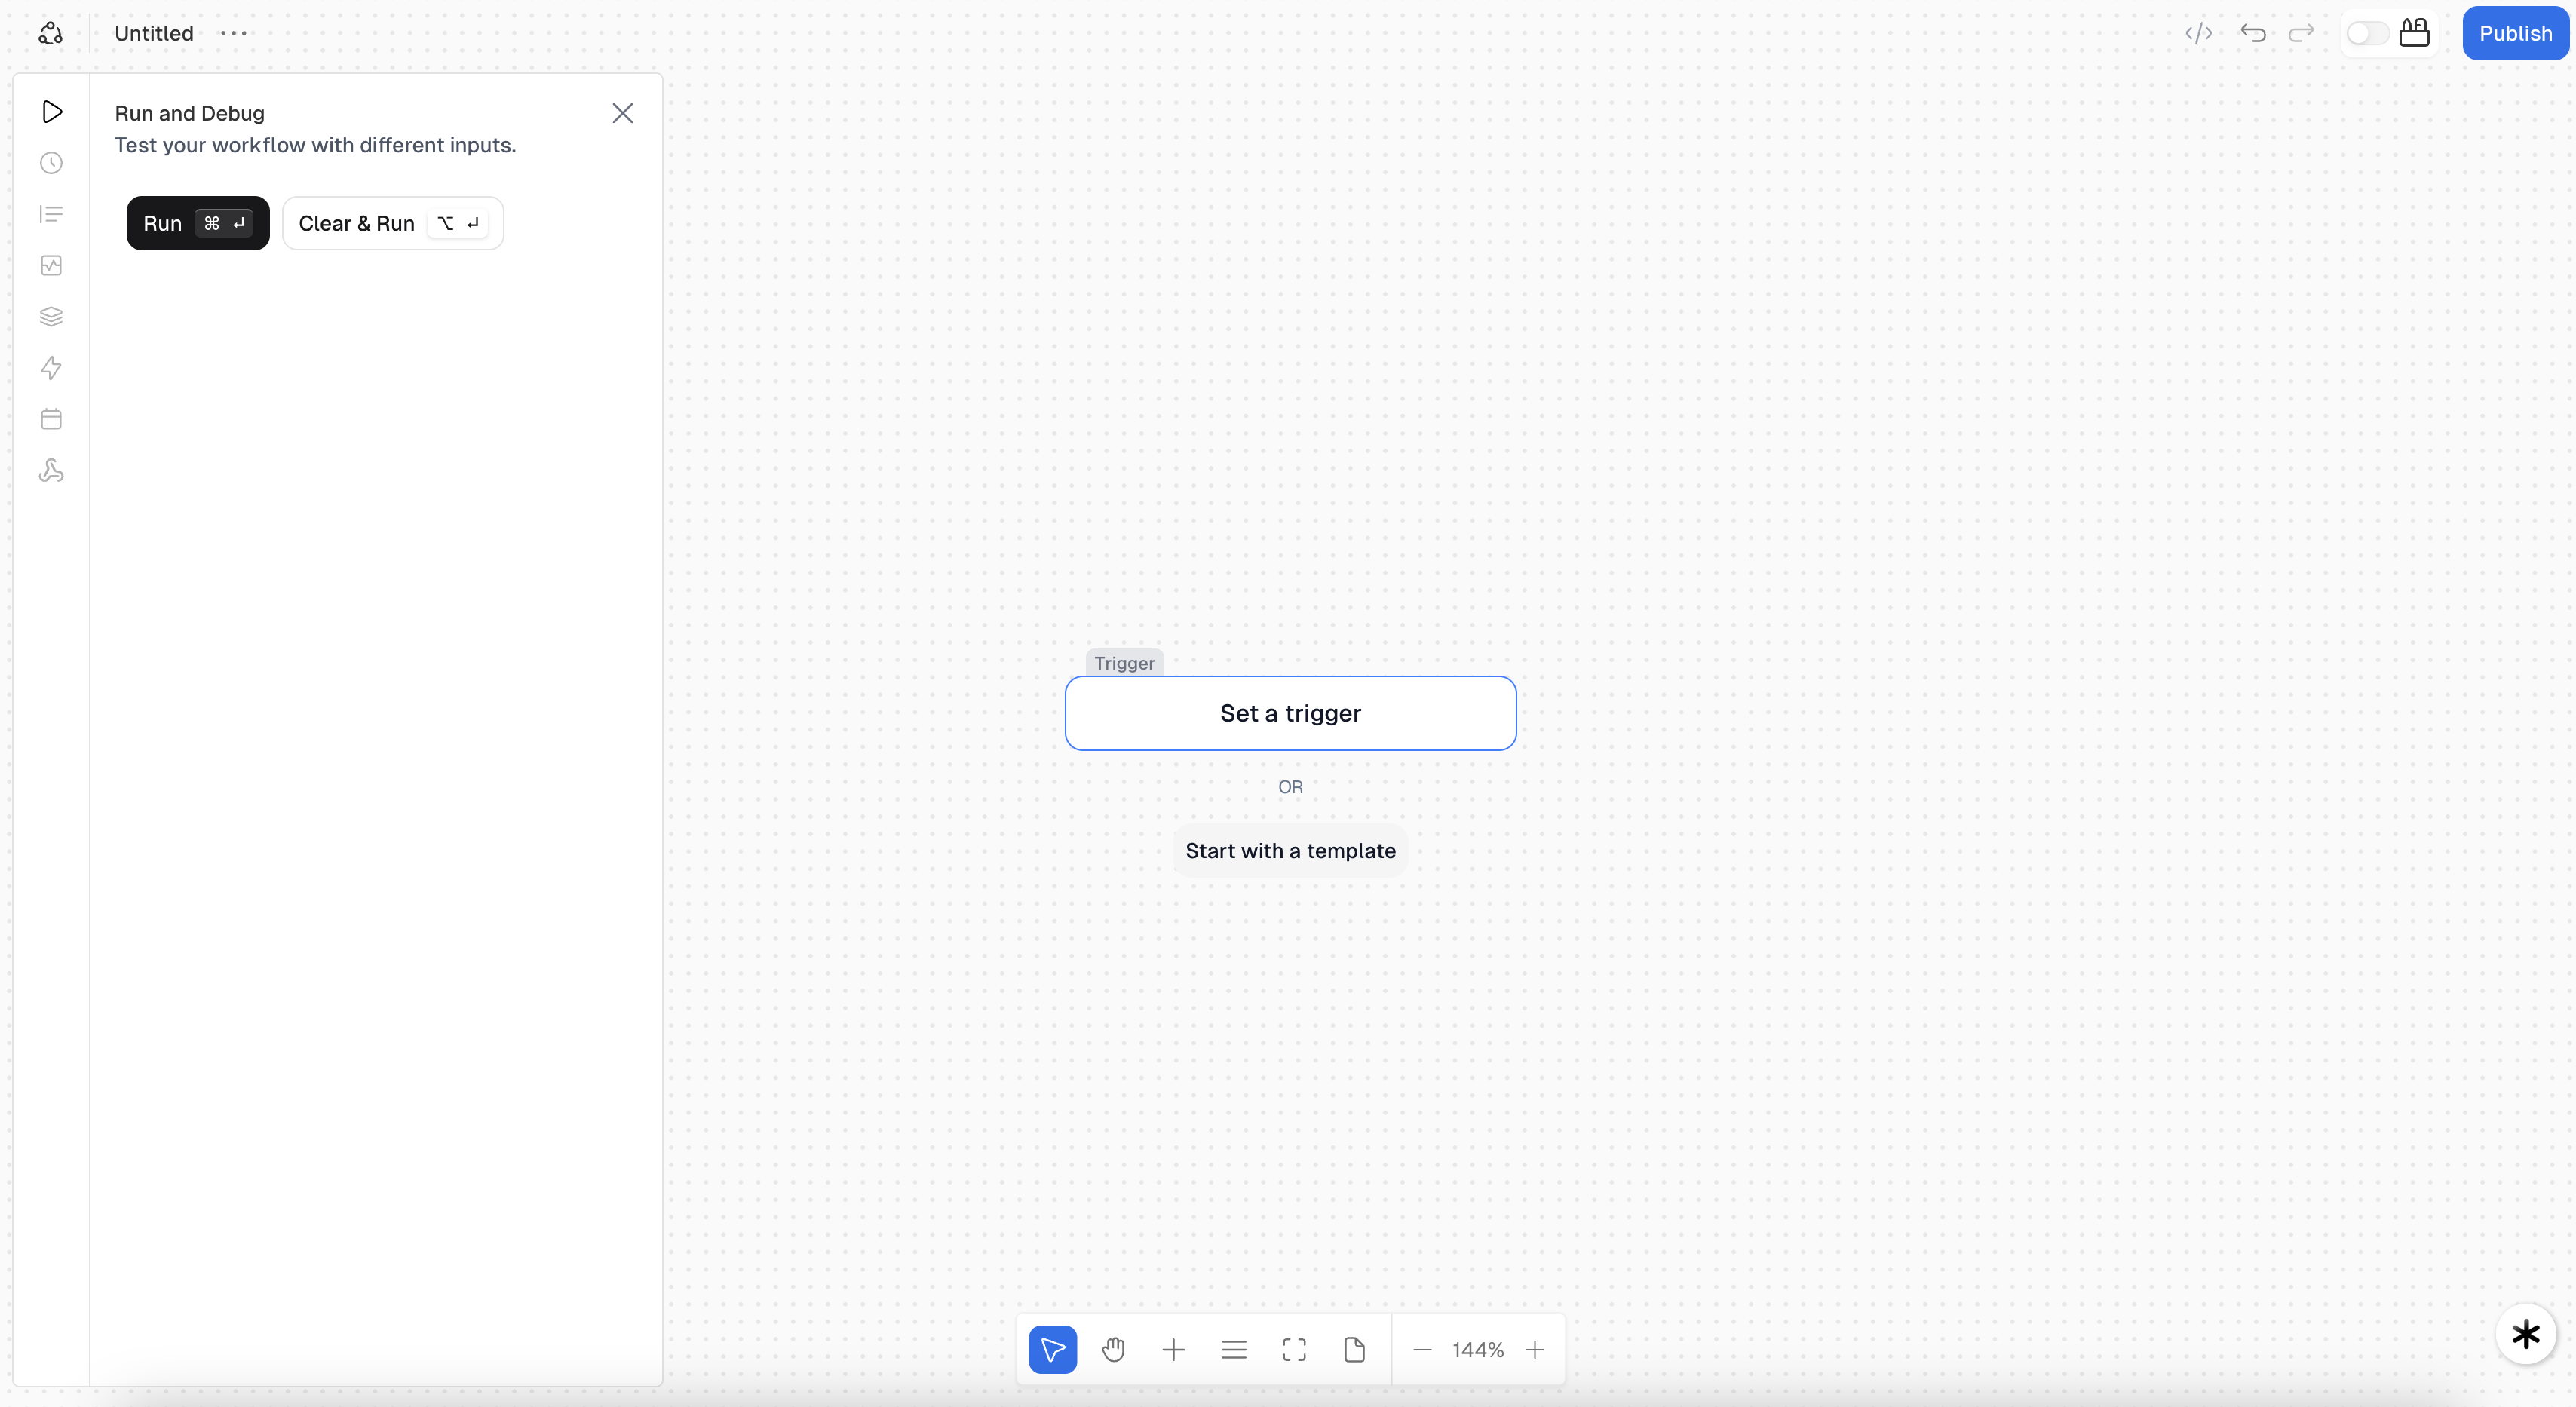The image size is (2576, 1407).
Task: Close the Run and Debug panel
Action: click(622, 113)
